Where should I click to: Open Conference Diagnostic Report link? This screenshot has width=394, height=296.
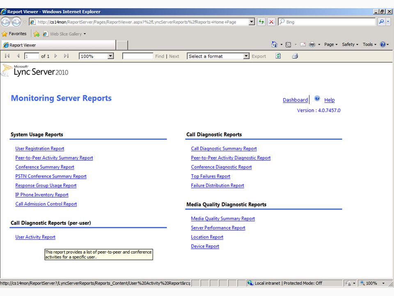221,167
